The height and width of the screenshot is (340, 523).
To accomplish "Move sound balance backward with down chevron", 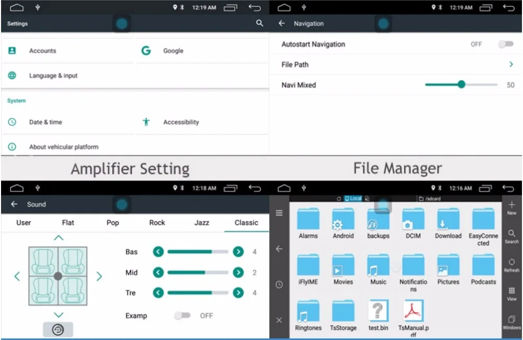I will coord(59,315).
